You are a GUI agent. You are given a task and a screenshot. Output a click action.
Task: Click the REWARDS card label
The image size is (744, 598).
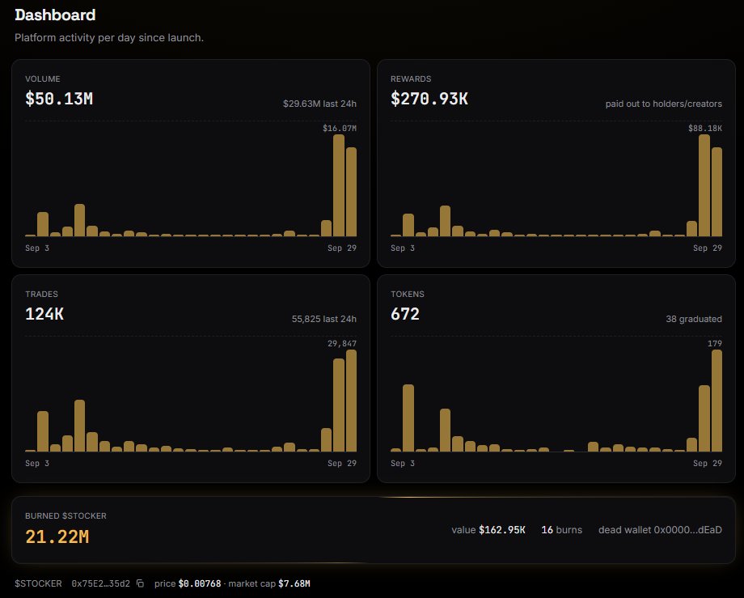(x=411, y=78)
